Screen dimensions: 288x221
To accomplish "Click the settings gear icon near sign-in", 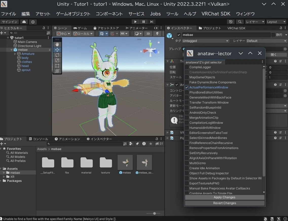I will tap(33, 22).
